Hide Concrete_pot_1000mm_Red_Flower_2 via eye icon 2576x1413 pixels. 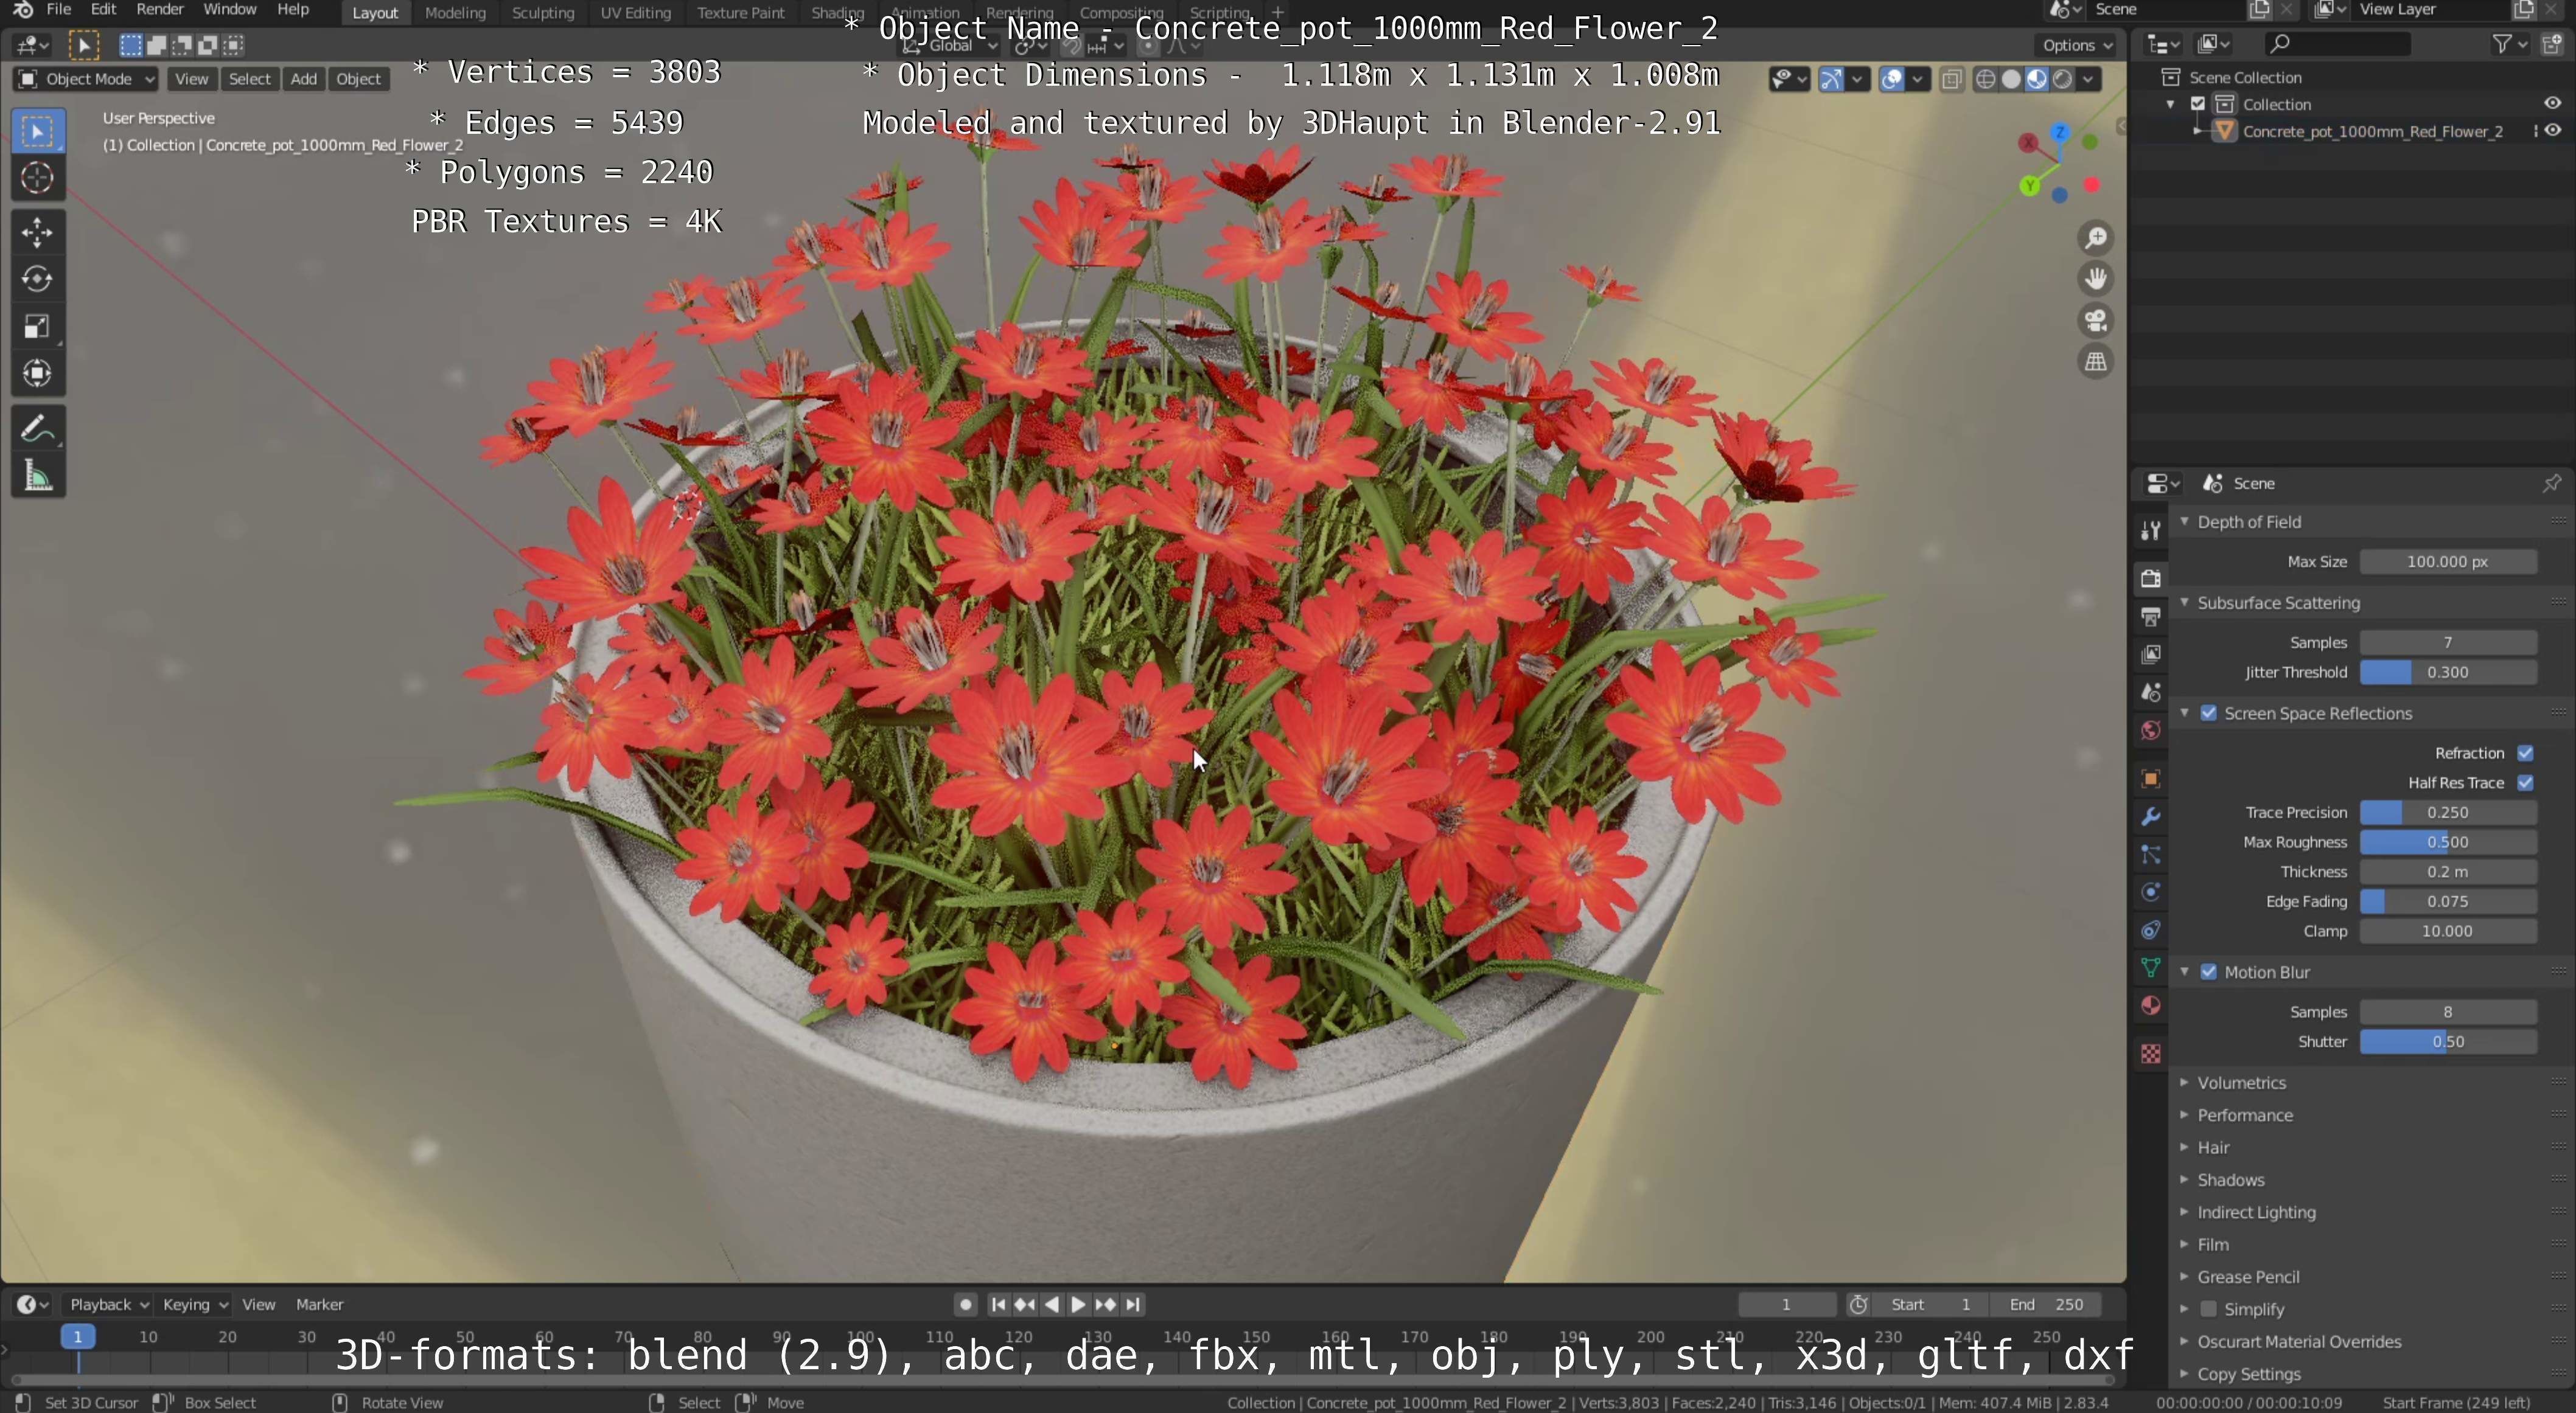pos(2552,131)
